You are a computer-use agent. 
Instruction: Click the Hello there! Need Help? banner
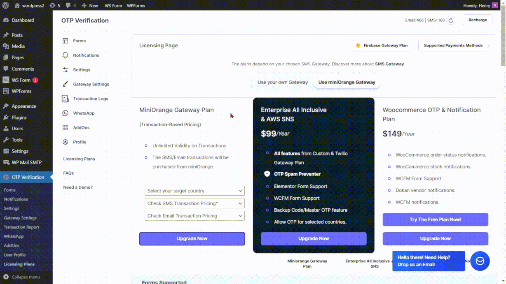tap(429, 261)
